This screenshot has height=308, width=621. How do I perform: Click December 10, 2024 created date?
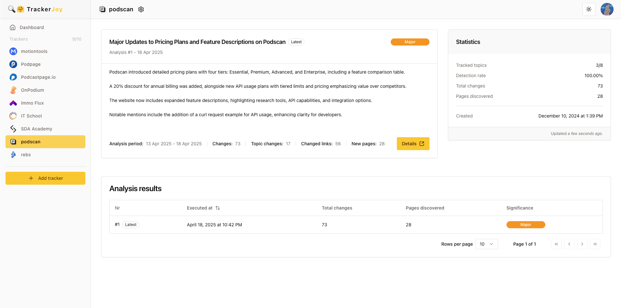571,116
